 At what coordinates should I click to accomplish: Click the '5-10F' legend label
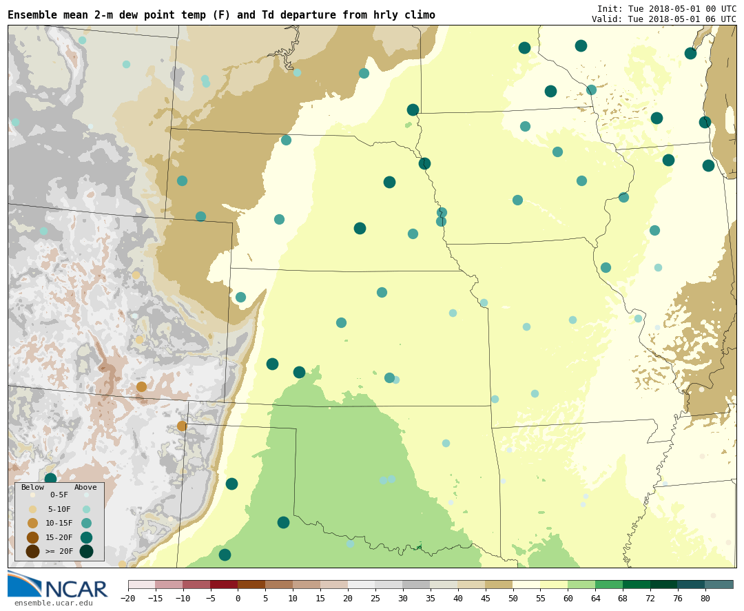tap(59, 510)
